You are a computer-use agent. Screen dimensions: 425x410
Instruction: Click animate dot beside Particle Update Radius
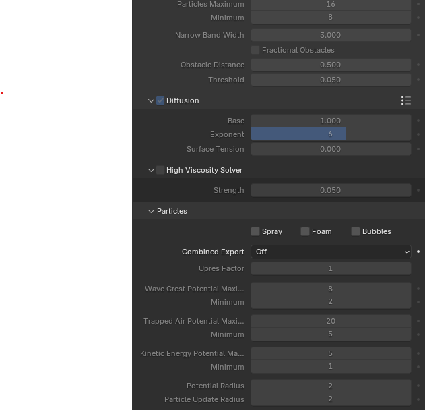point(418,399)
